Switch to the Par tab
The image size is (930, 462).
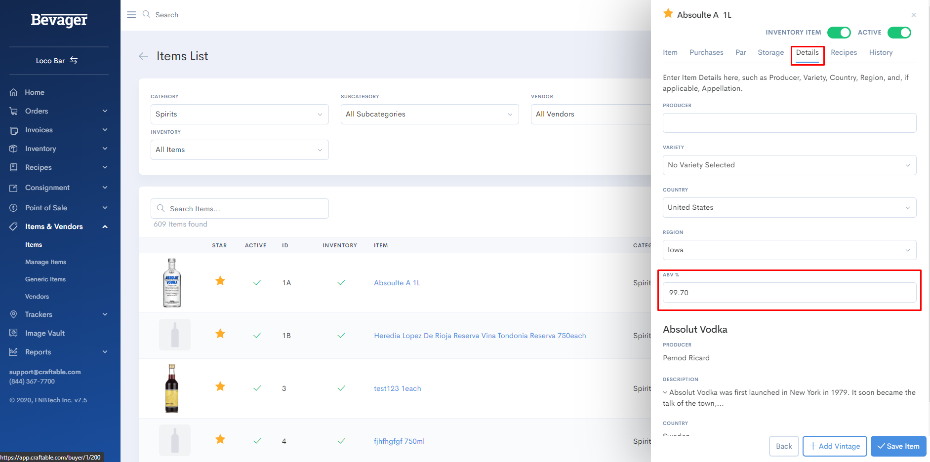click(740, 52)
